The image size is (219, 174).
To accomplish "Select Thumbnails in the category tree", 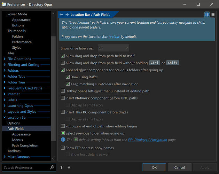I will click(x=16, y=31).
